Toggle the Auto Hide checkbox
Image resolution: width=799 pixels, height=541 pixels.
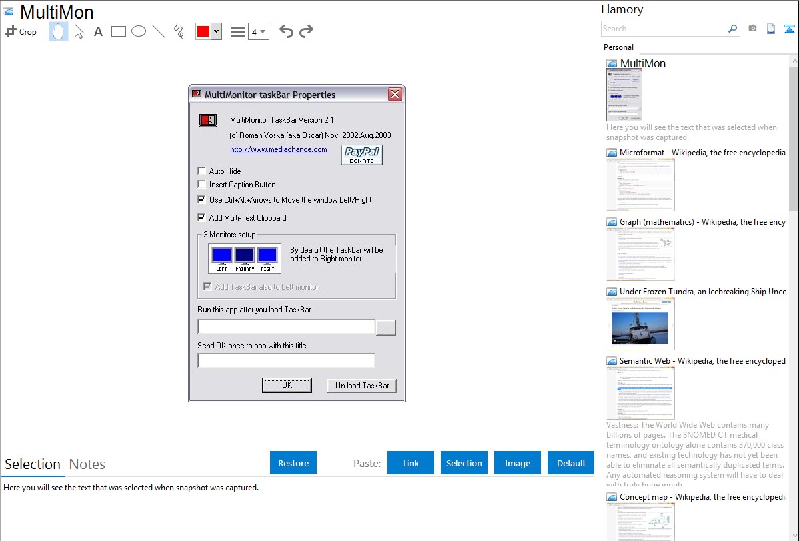pos(202,171)
